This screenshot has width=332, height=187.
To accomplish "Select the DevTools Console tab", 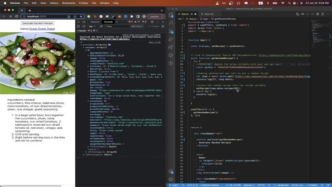I will pyautogui.click(x=108, y=22).
